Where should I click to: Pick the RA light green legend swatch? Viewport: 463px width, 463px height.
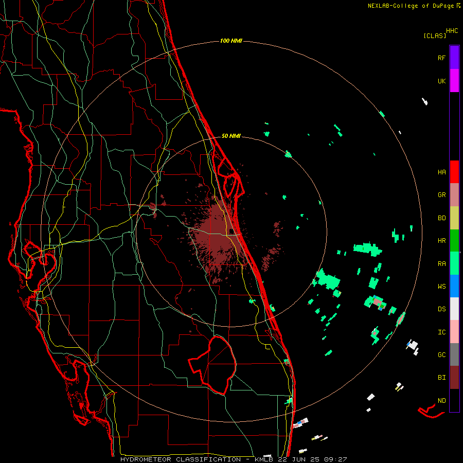coord(454,263)
